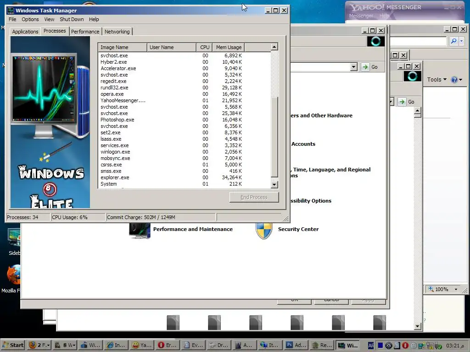This screenshot has width=470, height=352.
Task: Open the Time, Language, and Regional category
Action: (x=331, y=172)
